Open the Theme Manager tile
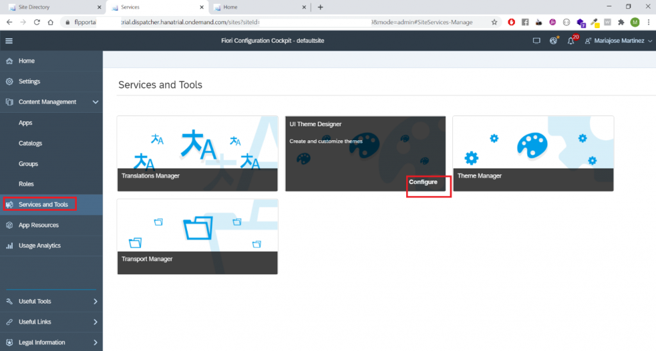This screenshot has width=656, height=351. [x=533, y=154]
